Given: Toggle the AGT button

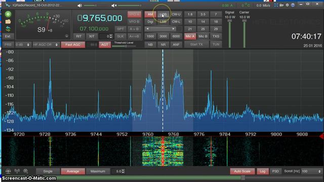Looking at the screenshot, I should [x=105, y=44].
